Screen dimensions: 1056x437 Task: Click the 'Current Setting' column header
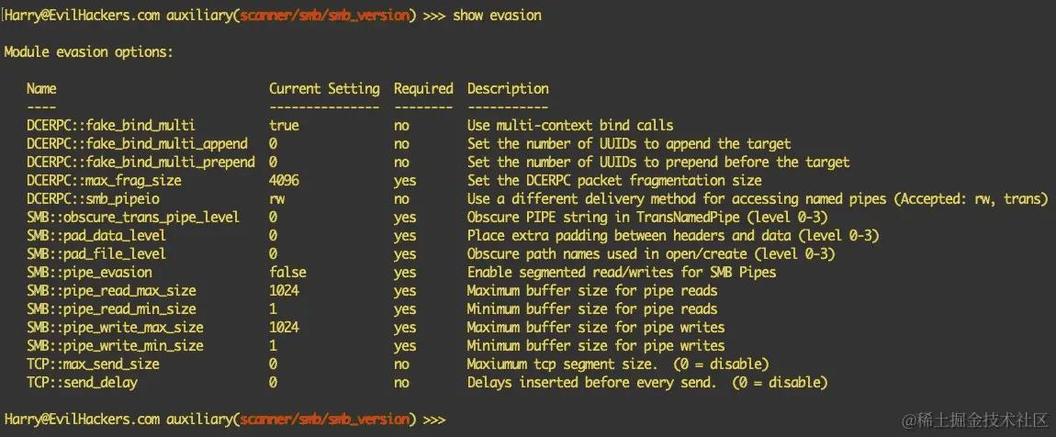[x=324, y=88]
